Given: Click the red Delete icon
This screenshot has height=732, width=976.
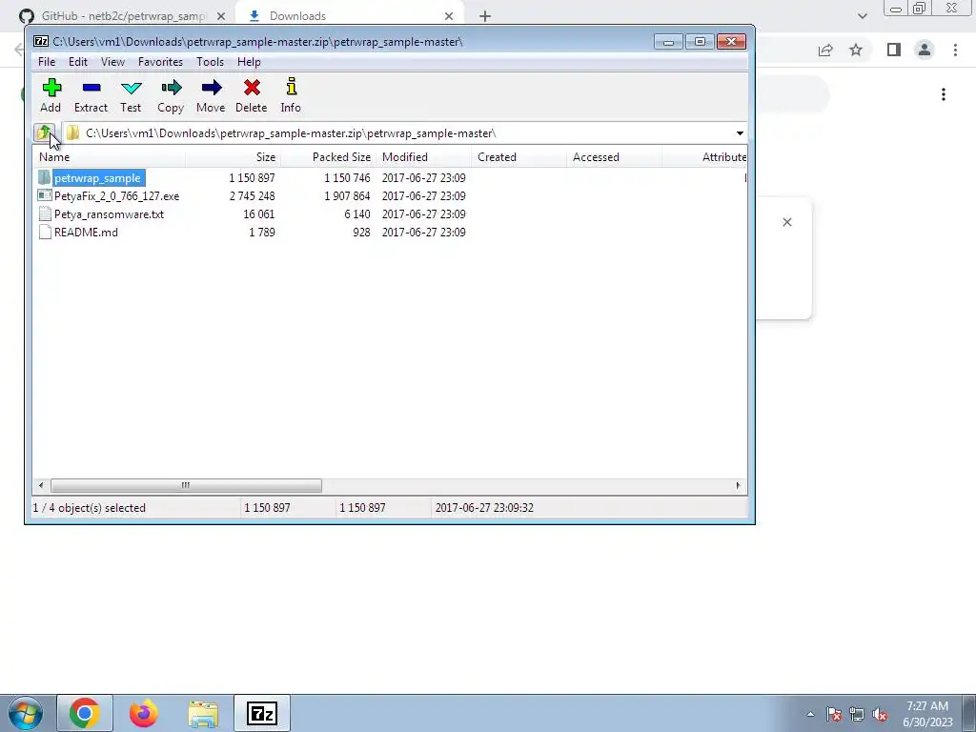Looking at the screenshot, I should (252, 88).
